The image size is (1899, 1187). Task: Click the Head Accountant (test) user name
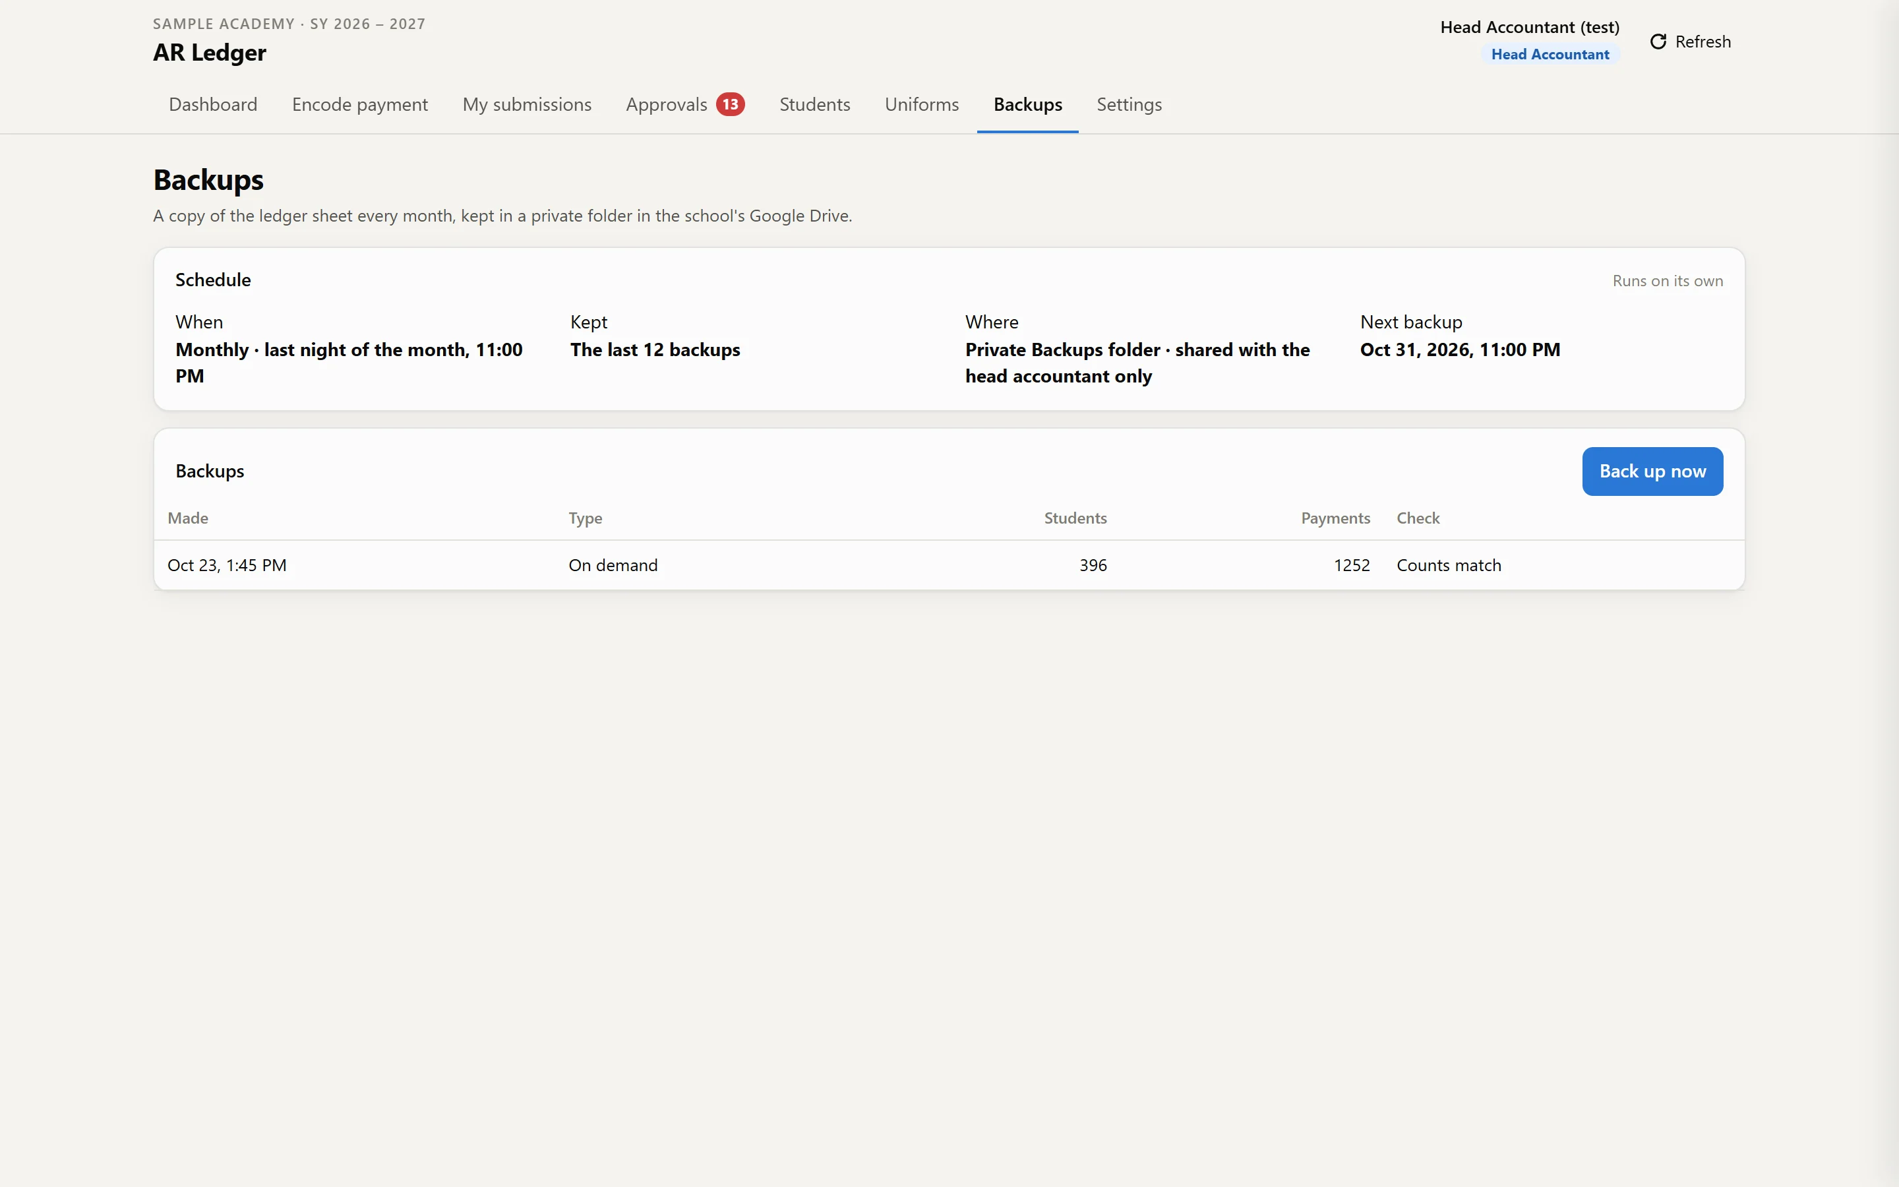coord(1529,28)
